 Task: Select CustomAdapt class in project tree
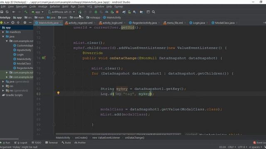23,46
